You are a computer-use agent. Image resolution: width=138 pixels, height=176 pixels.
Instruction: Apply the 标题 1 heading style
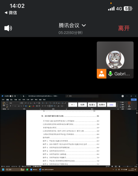[x=92, y=105]
